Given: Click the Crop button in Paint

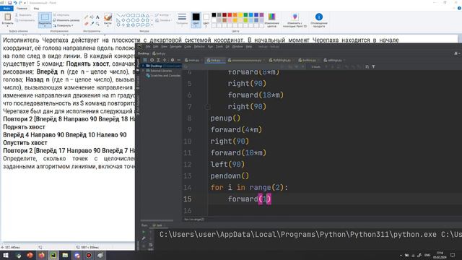Looking at the screenshot, I should pos(61,14).
